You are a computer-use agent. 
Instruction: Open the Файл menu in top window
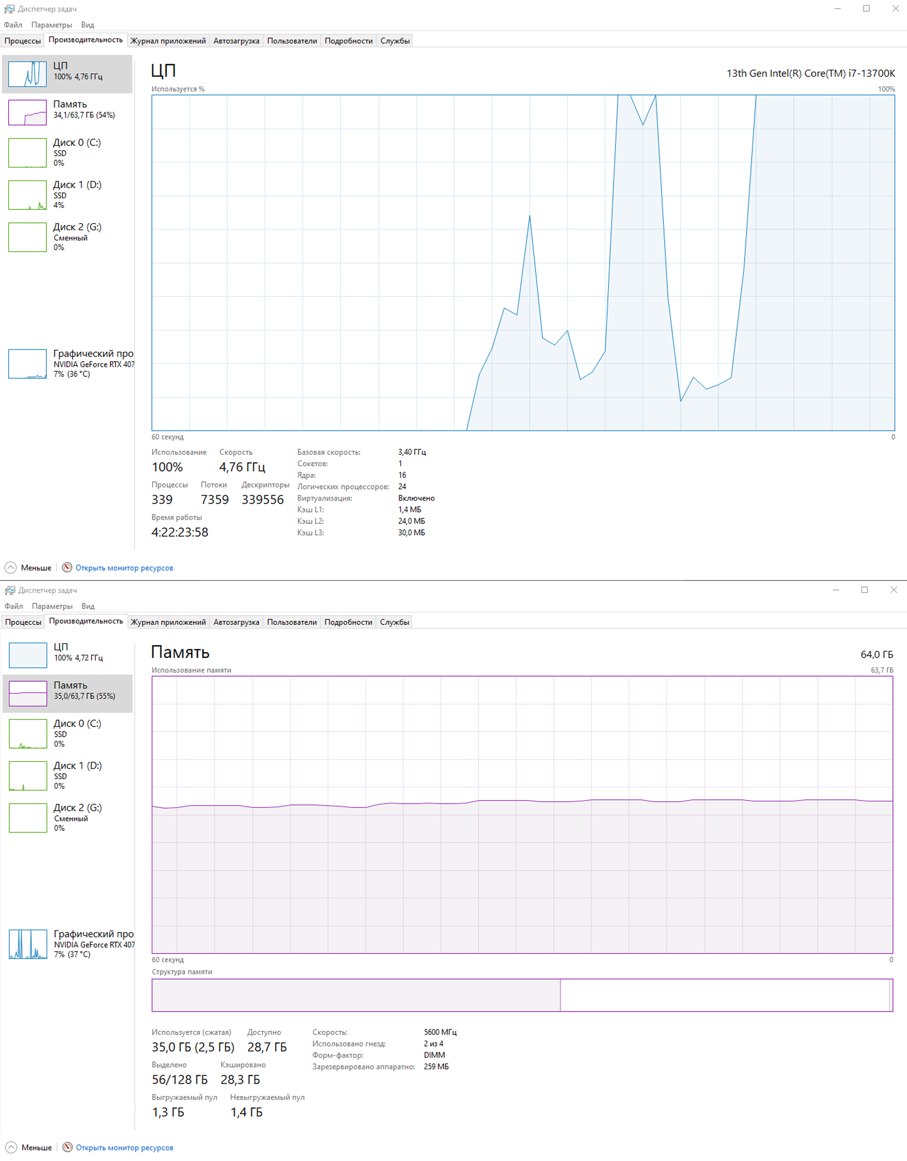coord(13,25)
